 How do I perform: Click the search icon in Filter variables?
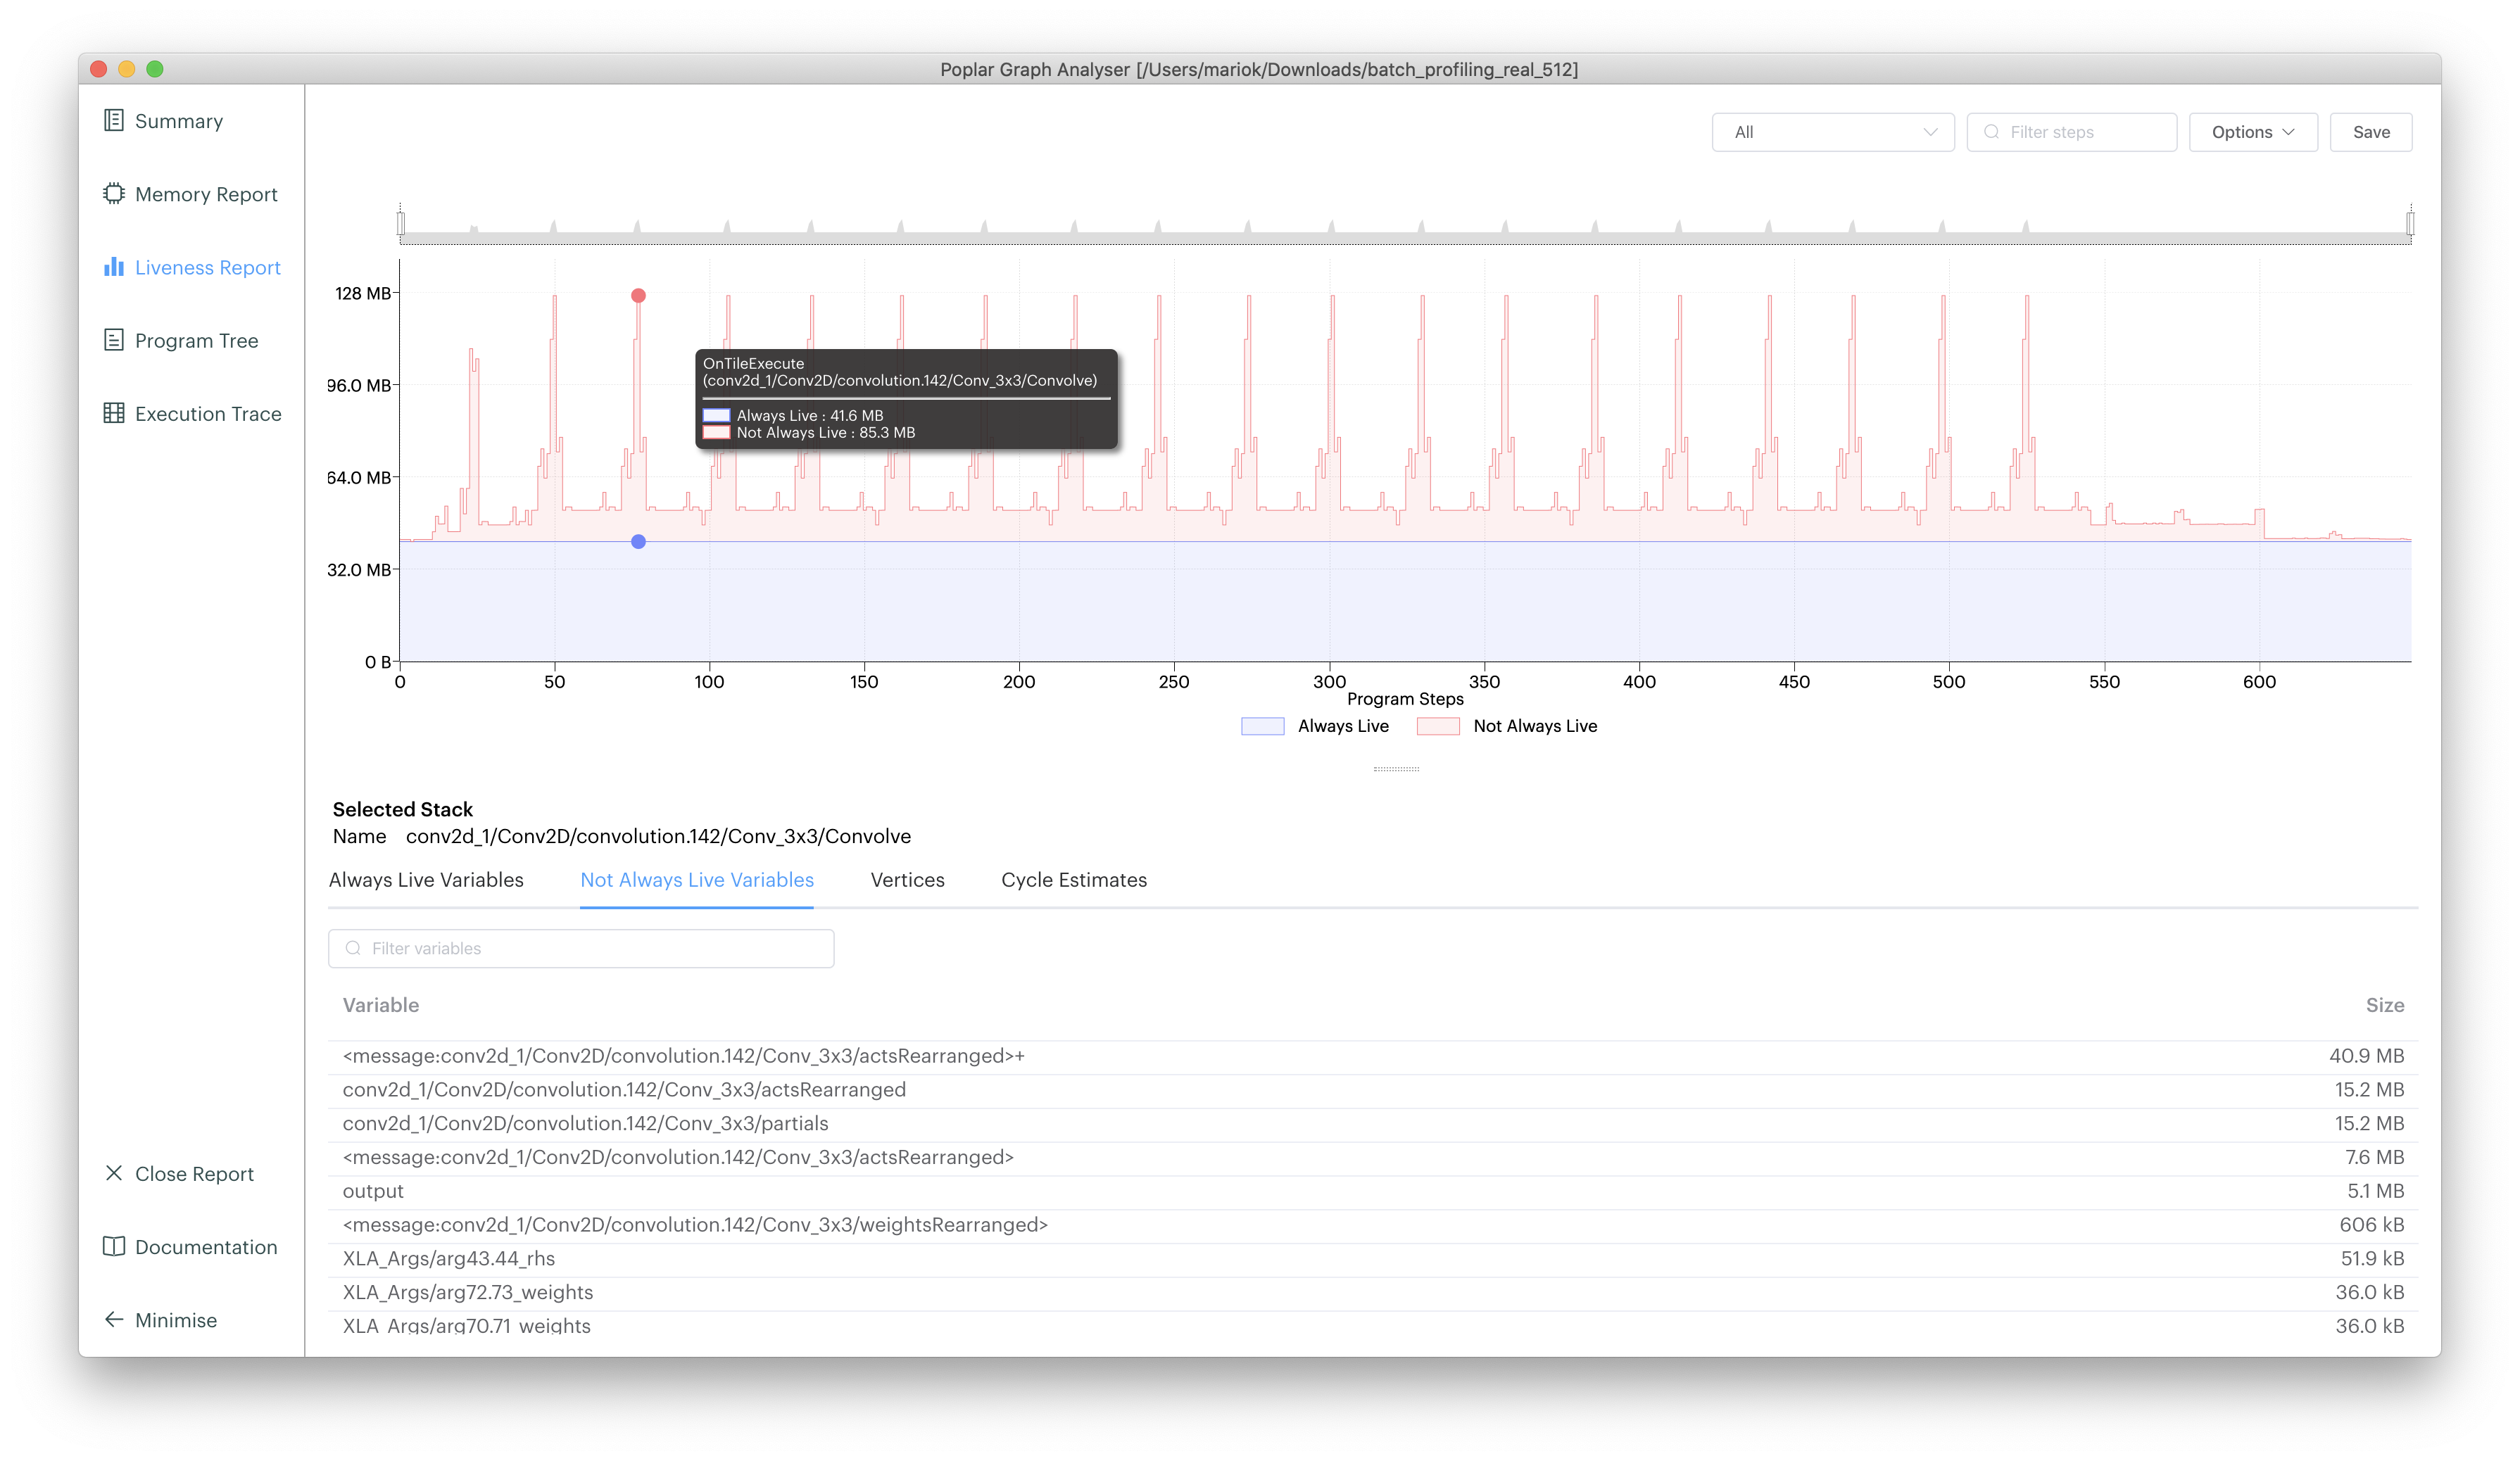click(353, 948)
